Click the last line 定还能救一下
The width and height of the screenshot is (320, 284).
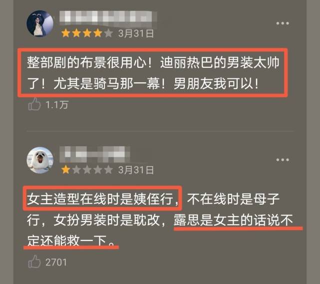pos(71,241)
